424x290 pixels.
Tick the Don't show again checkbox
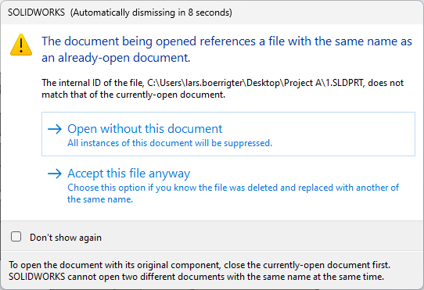point(16,237)
